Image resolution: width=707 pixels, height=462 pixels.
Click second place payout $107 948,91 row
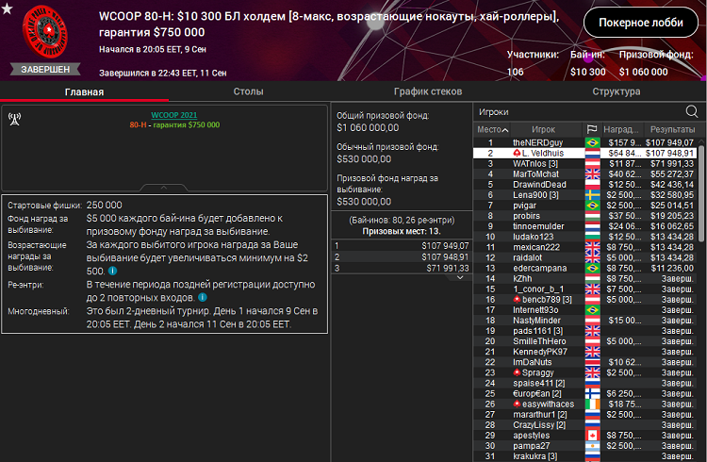402,256
